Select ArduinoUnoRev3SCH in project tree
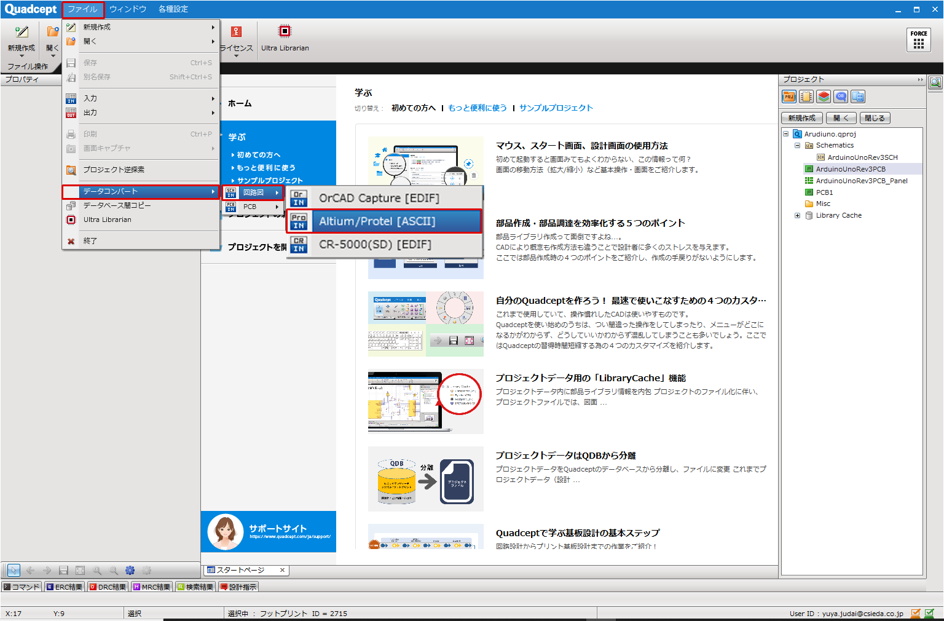The image size is (944, 621). pos(862,157)
